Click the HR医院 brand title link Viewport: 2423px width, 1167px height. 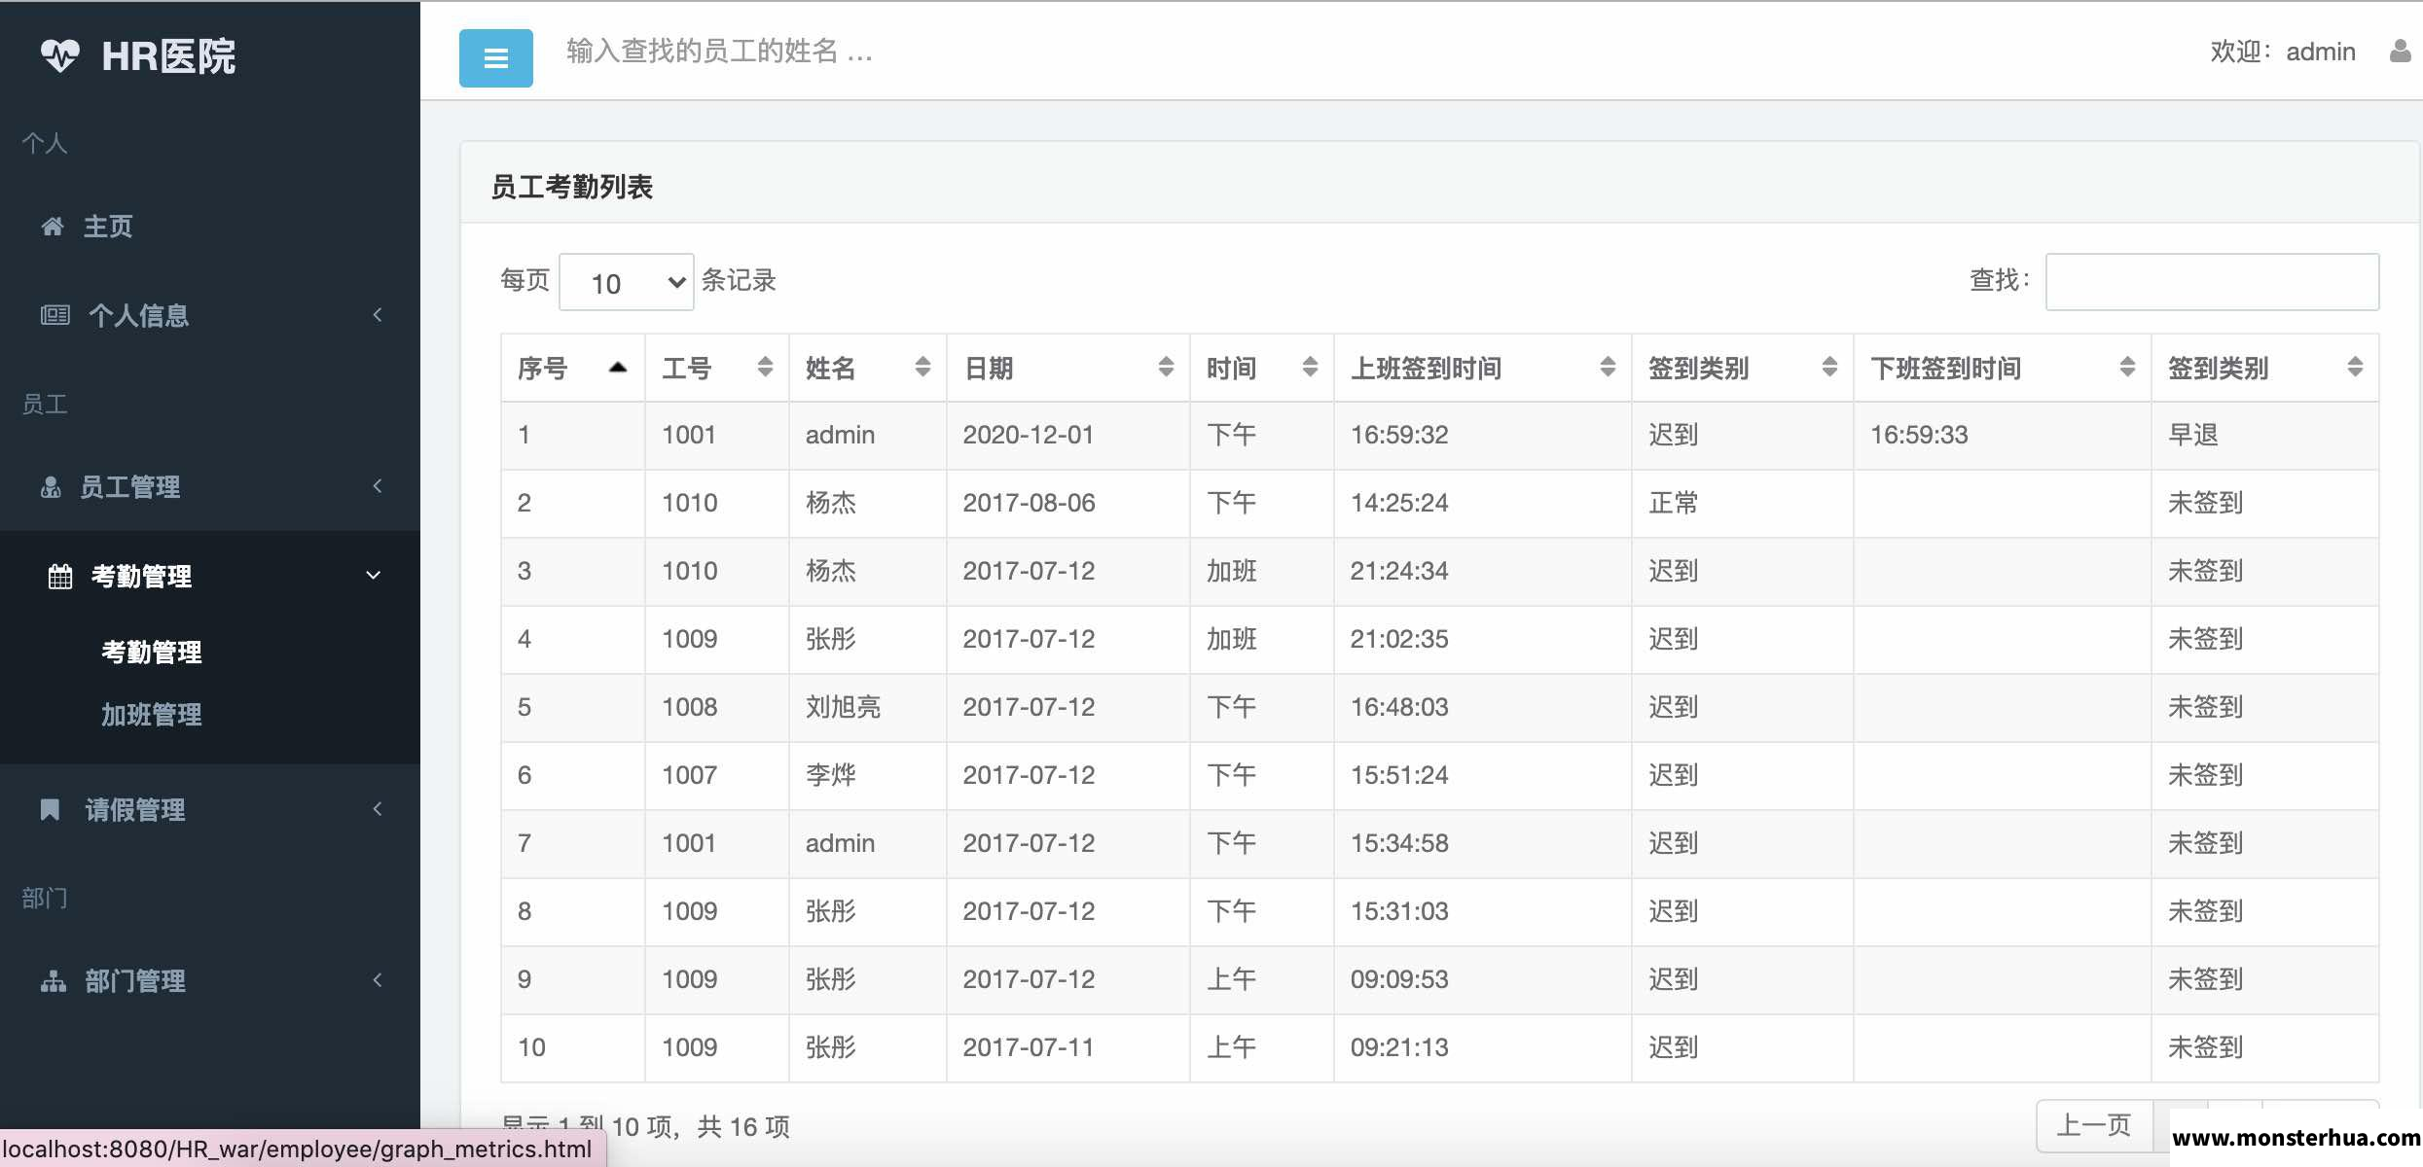[168, 56]
